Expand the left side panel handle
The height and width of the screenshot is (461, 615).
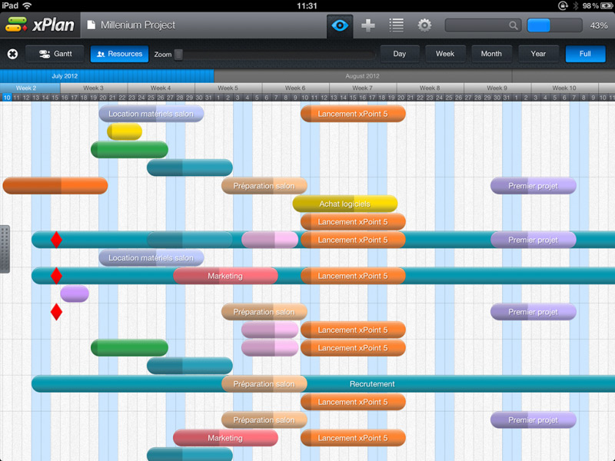[x=5, y=249]
